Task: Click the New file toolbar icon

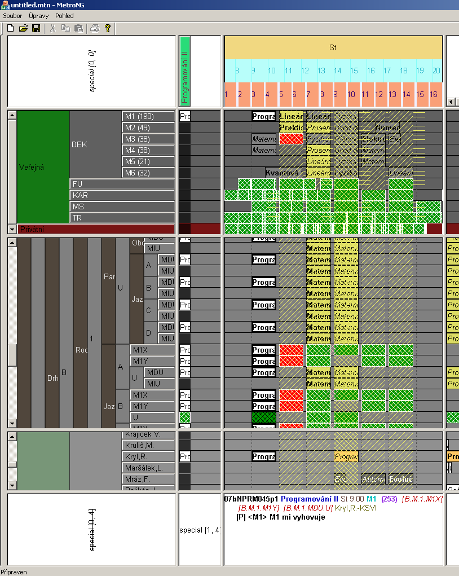Action: click(x=10, y=28)
